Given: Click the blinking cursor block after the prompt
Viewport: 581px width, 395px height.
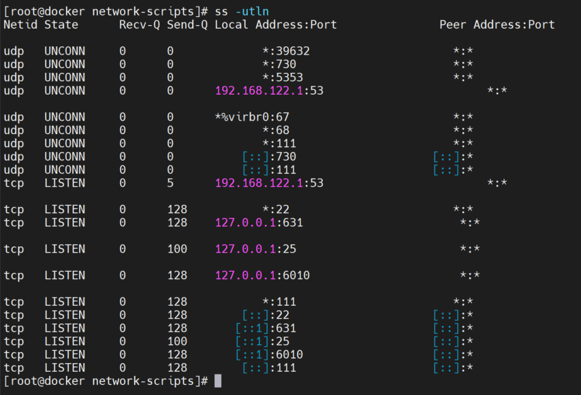Looking at the screenshot, I should tap(218, 381).
